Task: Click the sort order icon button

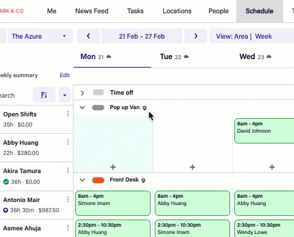Action: 44,95
